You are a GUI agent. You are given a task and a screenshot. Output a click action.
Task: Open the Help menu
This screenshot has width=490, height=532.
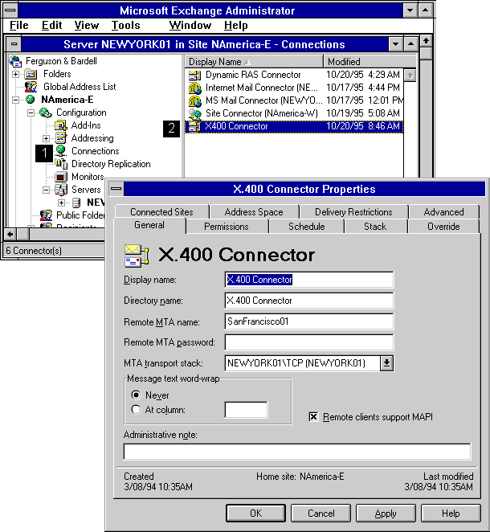[236, 25]
